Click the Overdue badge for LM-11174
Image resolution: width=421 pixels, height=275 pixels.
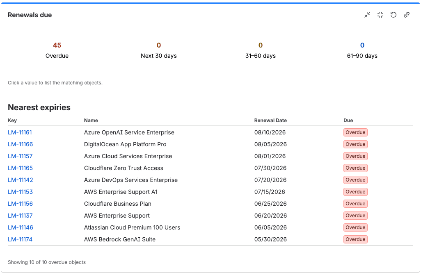(355, 239)
